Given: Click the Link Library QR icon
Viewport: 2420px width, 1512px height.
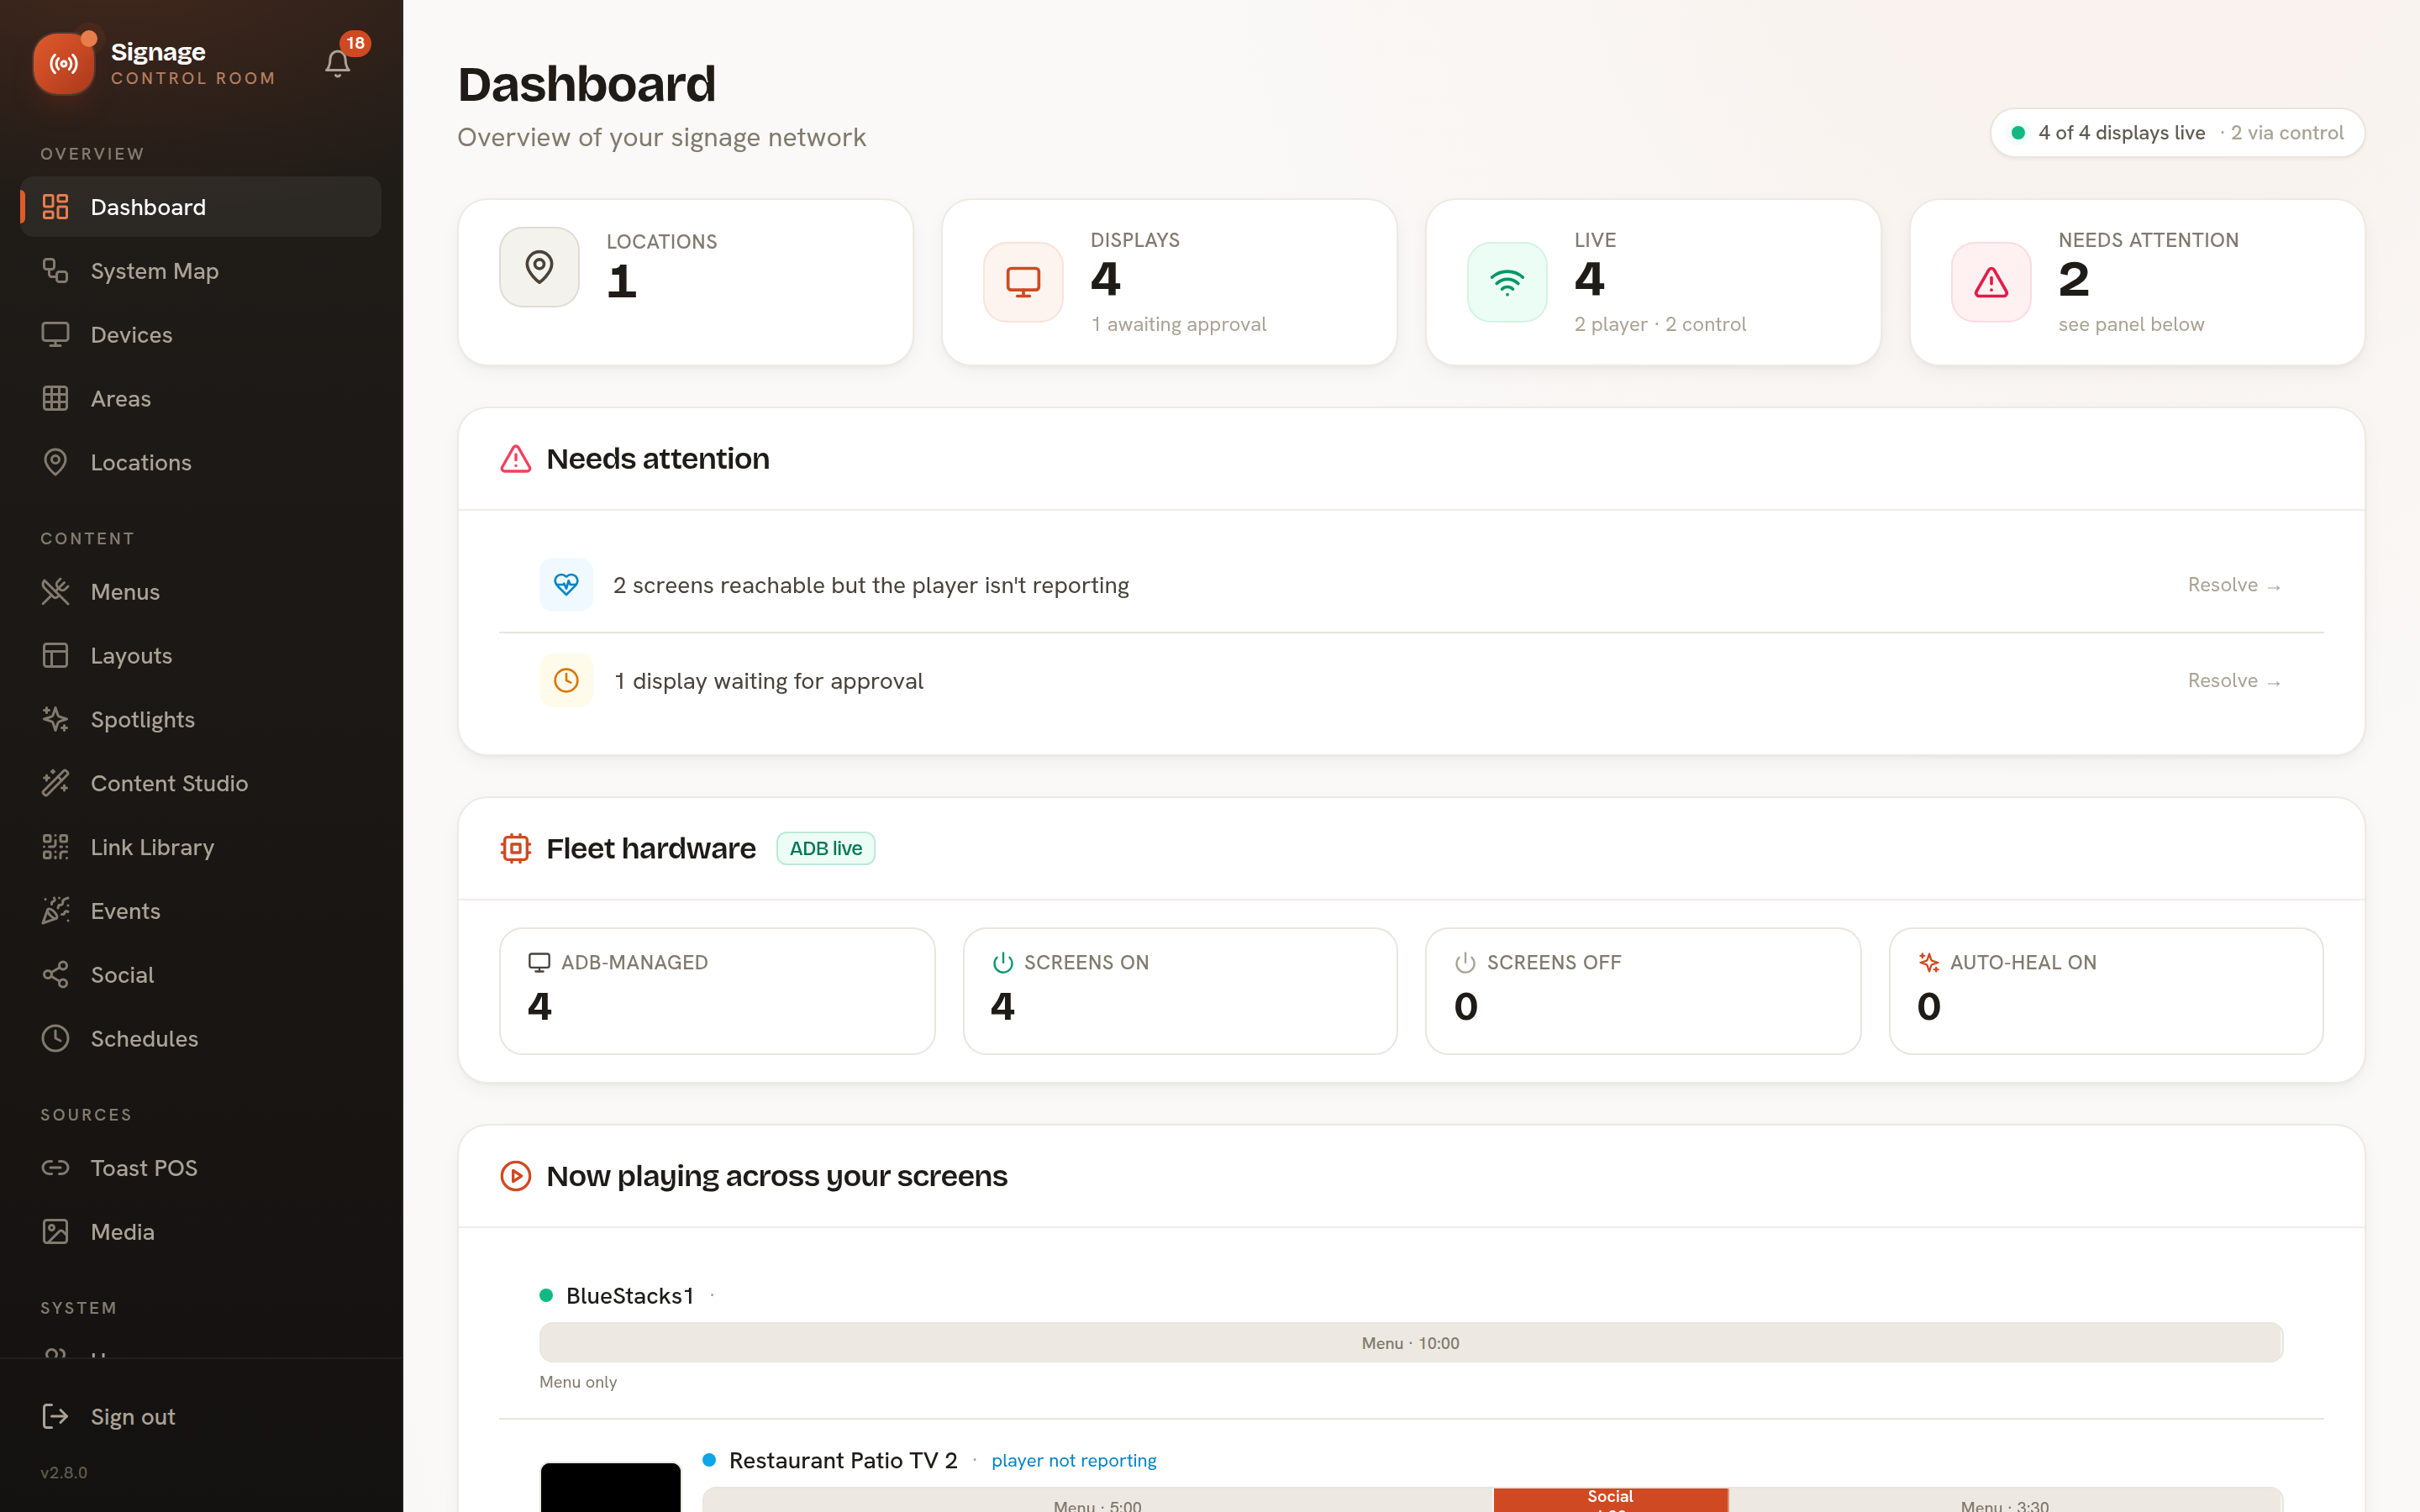Looking at the screenshot, I should [x=55, y=847].
